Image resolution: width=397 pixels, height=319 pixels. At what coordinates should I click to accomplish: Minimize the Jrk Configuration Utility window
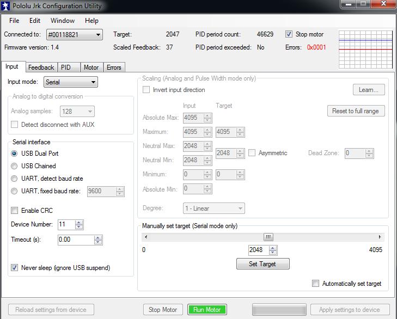click(349, 4)
